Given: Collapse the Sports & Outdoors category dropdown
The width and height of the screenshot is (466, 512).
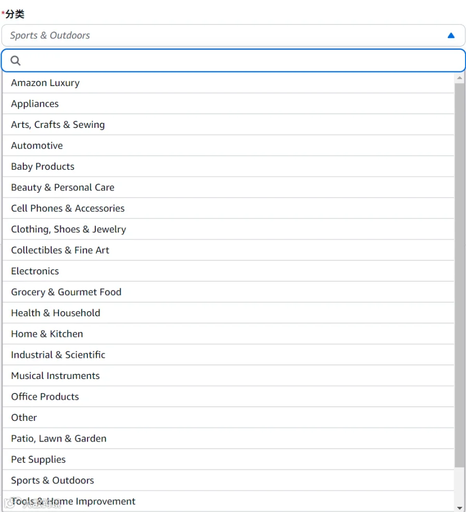Looking at the screenshot, I should (233, 35).
